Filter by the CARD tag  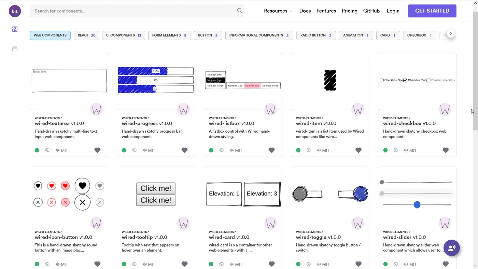pos(388,35)
